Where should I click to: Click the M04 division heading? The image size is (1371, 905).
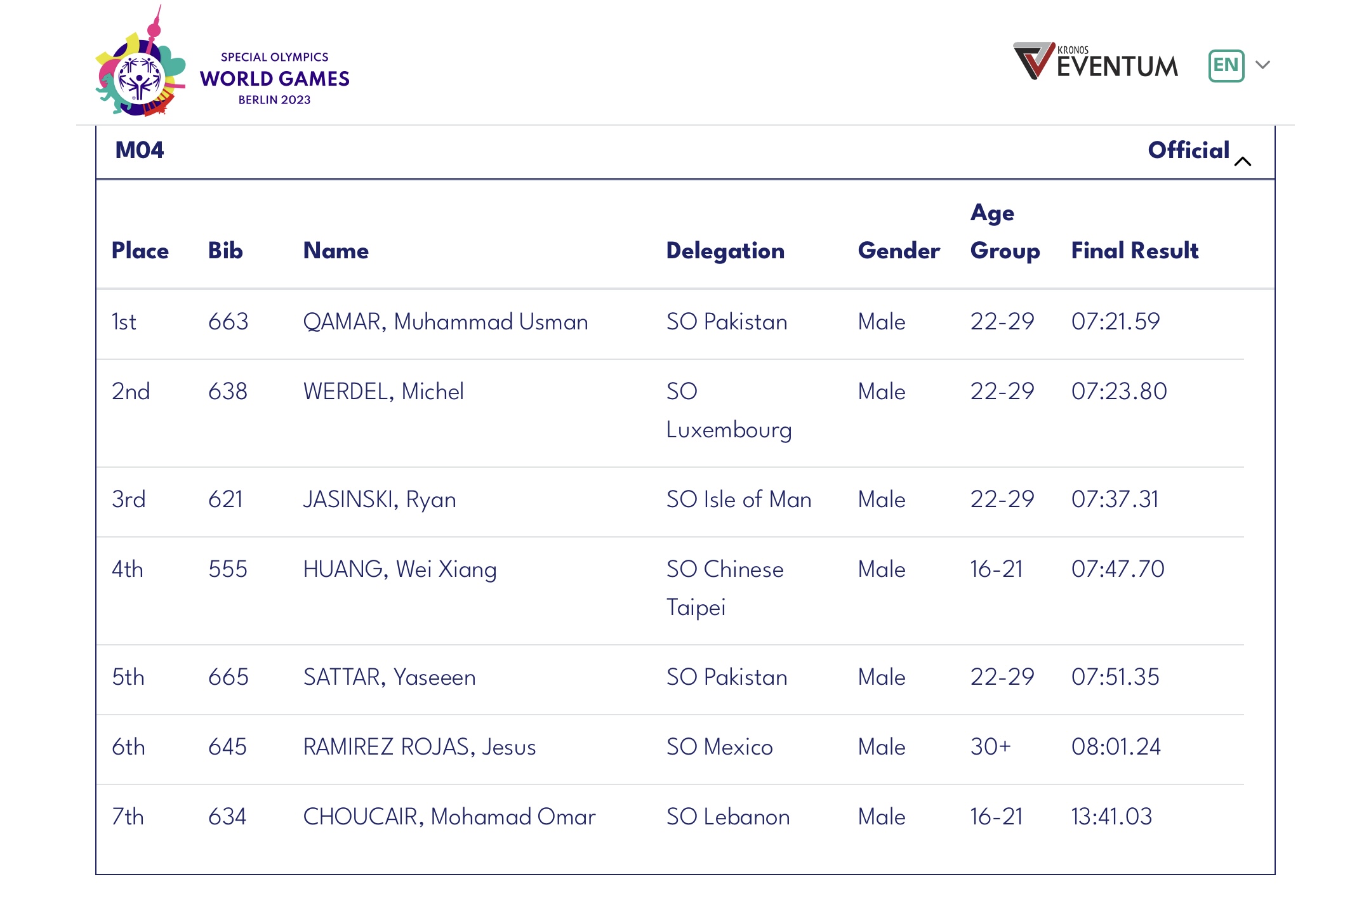[140, 150]
